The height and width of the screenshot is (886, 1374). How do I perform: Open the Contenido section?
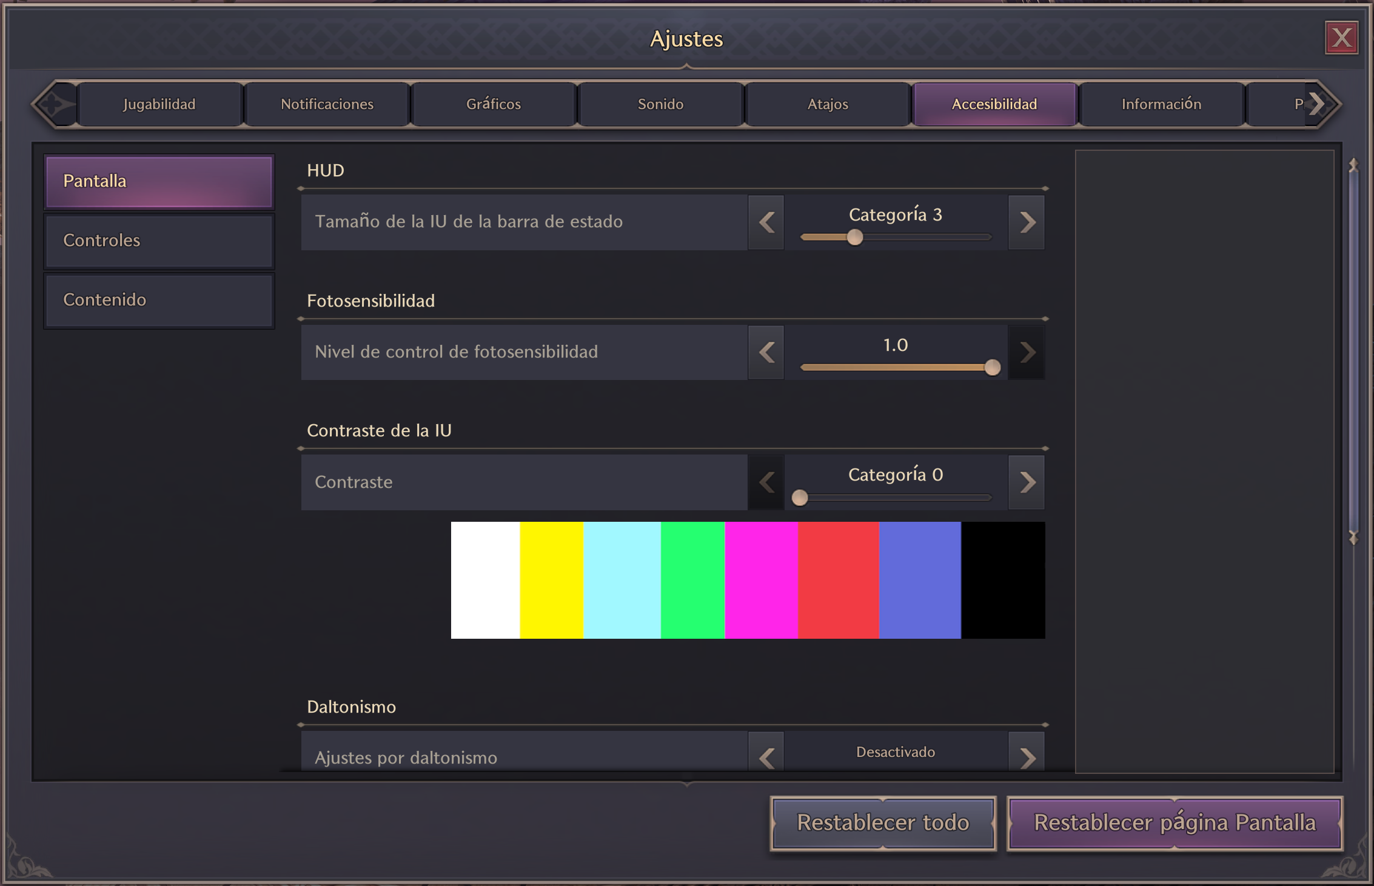(x=159, y=300)
